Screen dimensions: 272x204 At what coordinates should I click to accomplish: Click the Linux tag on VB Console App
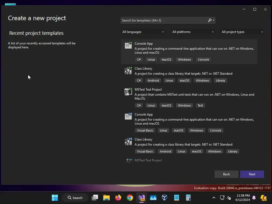click(x=163, y=130)
